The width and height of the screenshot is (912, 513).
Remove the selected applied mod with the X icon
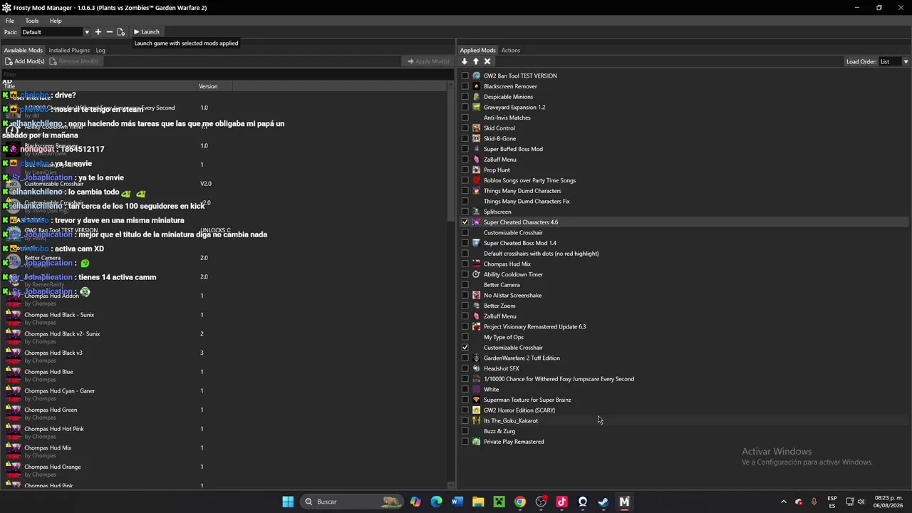(x=487, y=61)
